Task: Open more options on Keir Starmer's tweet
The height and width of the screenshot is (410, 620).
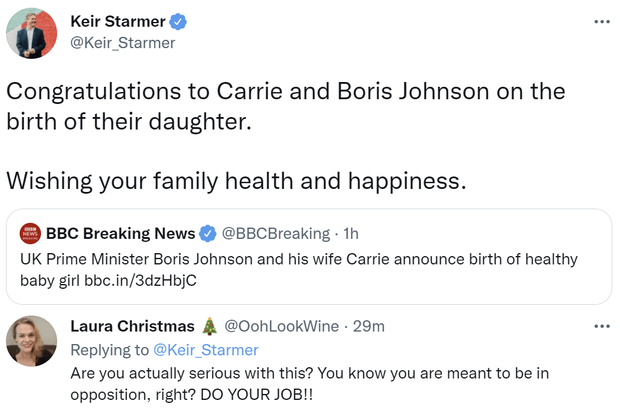Action: 602,22
